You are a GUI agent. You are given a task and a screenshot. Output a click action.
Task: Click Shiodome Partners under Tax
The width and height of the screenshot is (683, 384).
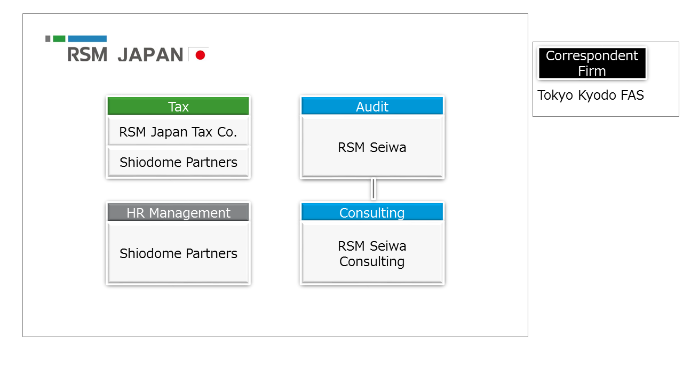178,162
